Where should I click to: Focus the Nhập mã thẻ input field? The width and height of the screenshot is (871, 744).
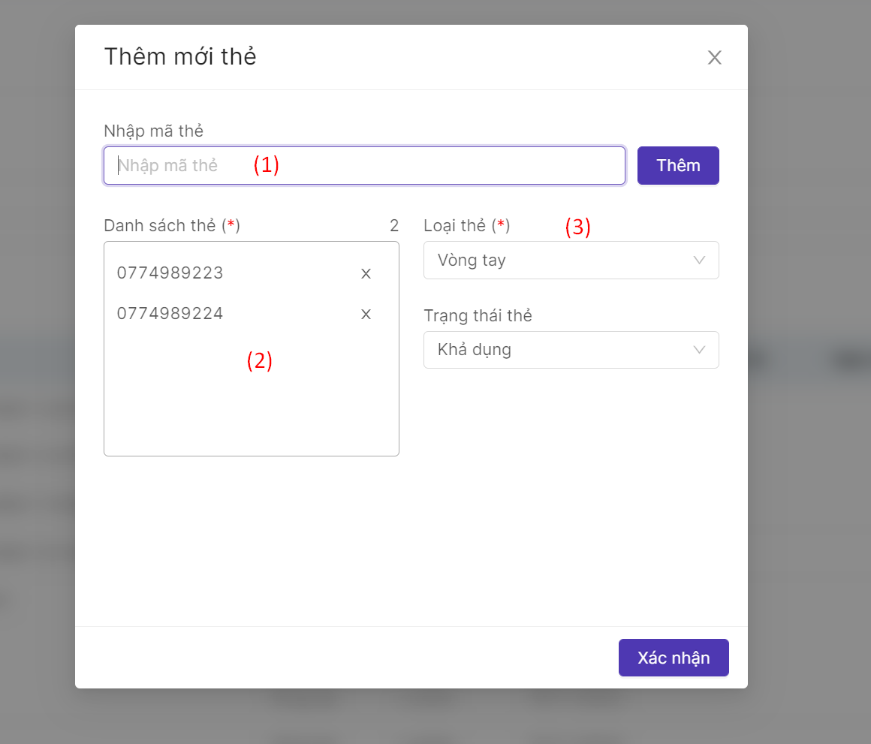(x=364, y=165)
